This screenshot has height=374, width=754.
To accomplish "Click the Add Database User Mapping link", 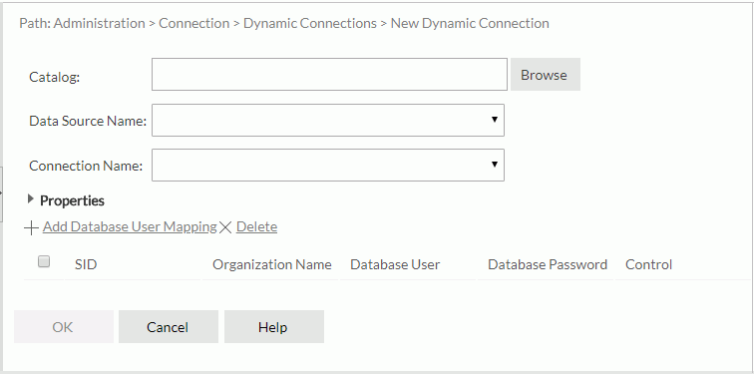I will coord(130,226).
